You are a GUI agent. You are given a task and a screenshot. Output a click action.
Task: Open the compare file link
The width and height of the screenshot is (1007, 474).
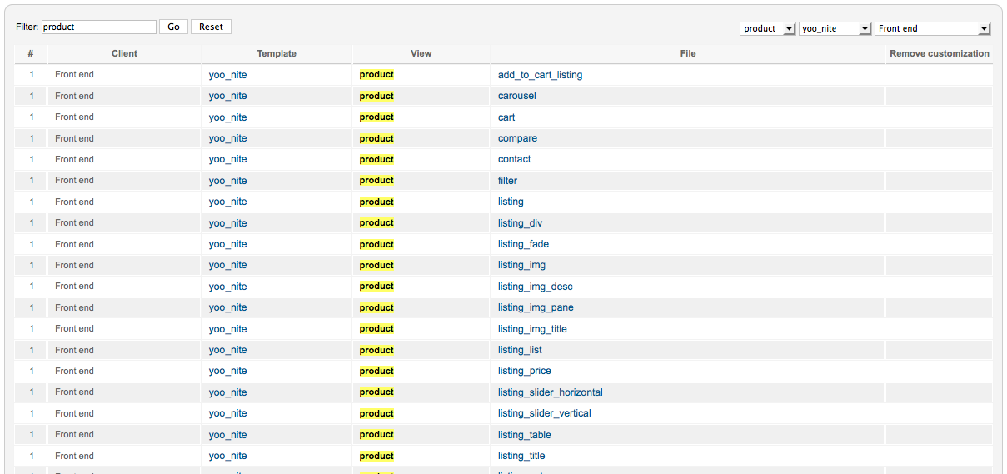[517, 138]
